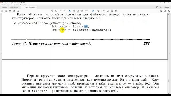Click the vertical scrollbar thumb

[x=169, y=81]
